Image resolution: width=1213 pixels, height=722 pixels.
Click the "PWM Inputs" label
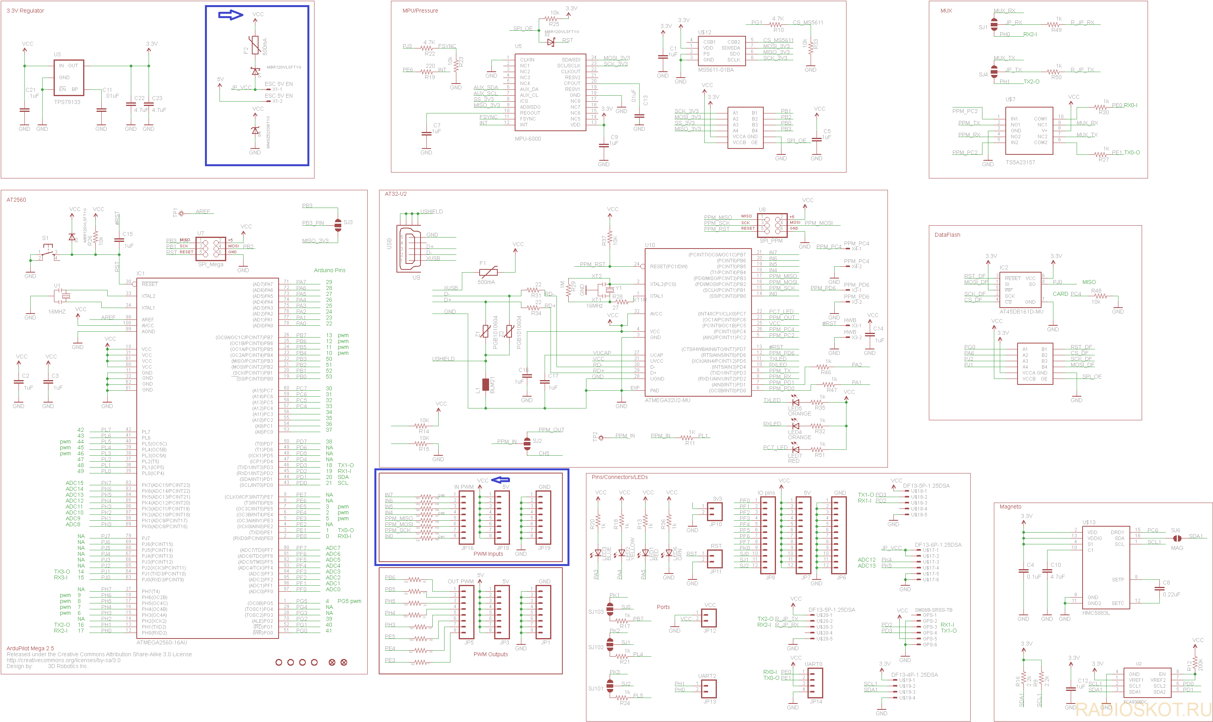pyautogui.click(x=488, y=554)
